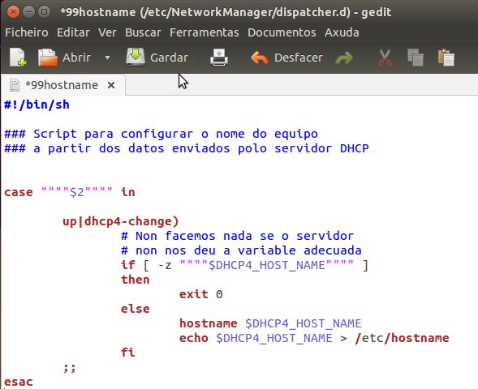Click the Desfacer label in the toolbar
Screen dimensions: 478x389
pos(298,58)
